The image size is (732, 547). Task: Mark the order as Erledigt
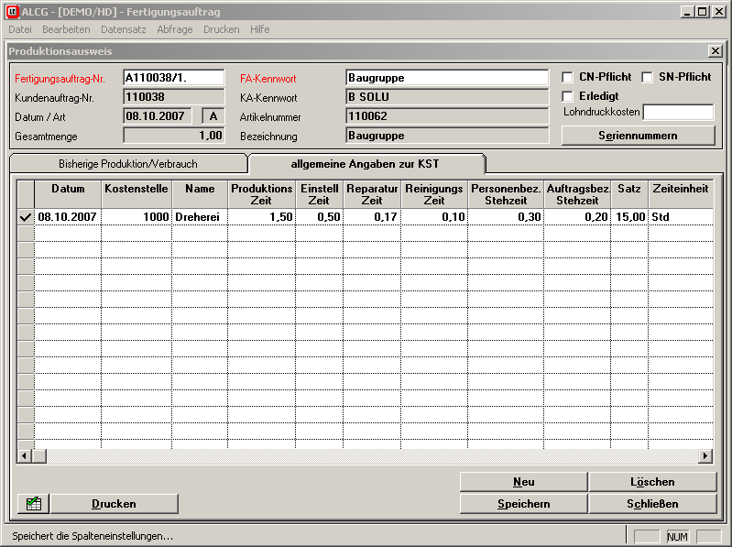pyautogui.click(x=568, y=96)
